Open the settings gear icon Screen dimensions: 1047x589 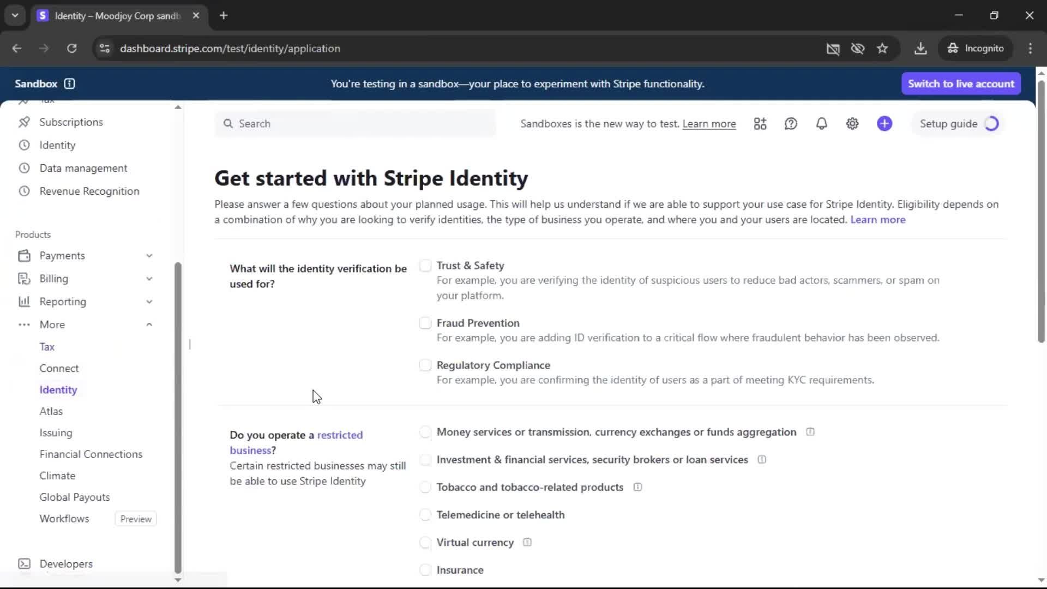tap(852, 124)
